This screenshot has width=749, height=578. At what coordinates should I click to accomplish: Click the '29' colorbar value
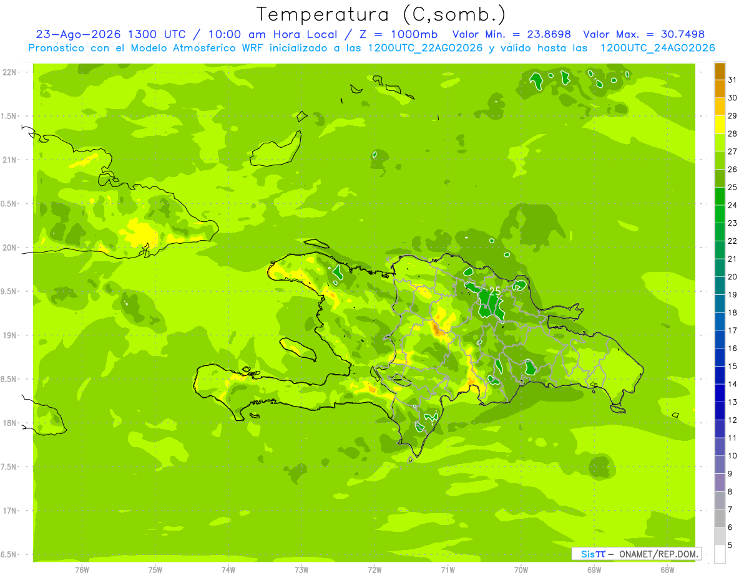pos(733,116)
